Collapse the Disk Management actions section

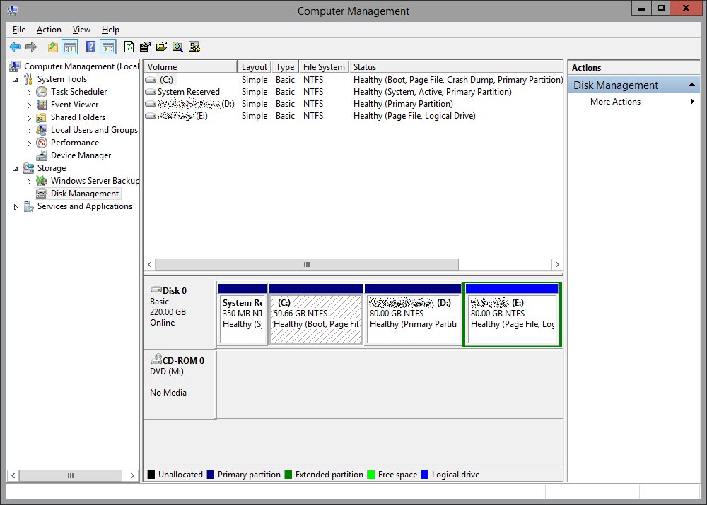[x=691, y=85]
